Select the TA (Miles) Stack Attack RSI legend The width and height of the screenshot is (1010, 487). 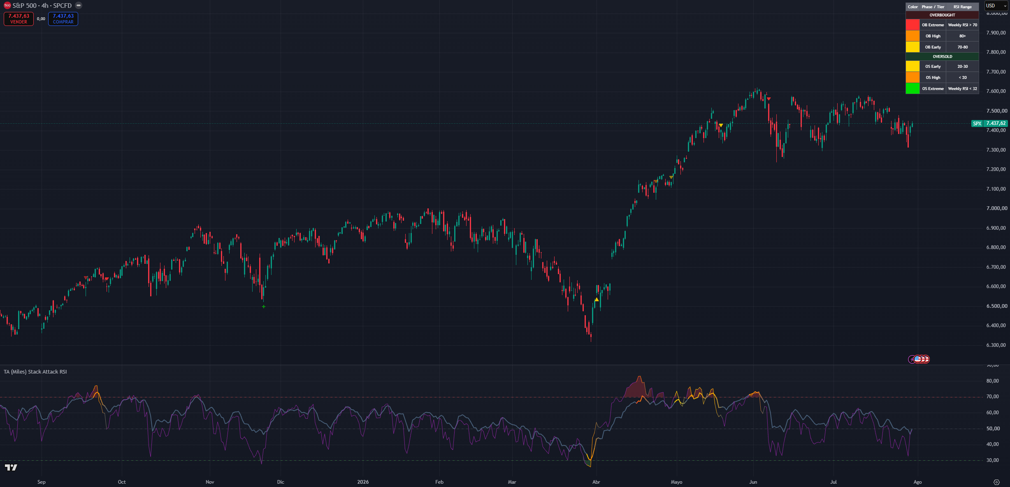(x=35, y=372)
